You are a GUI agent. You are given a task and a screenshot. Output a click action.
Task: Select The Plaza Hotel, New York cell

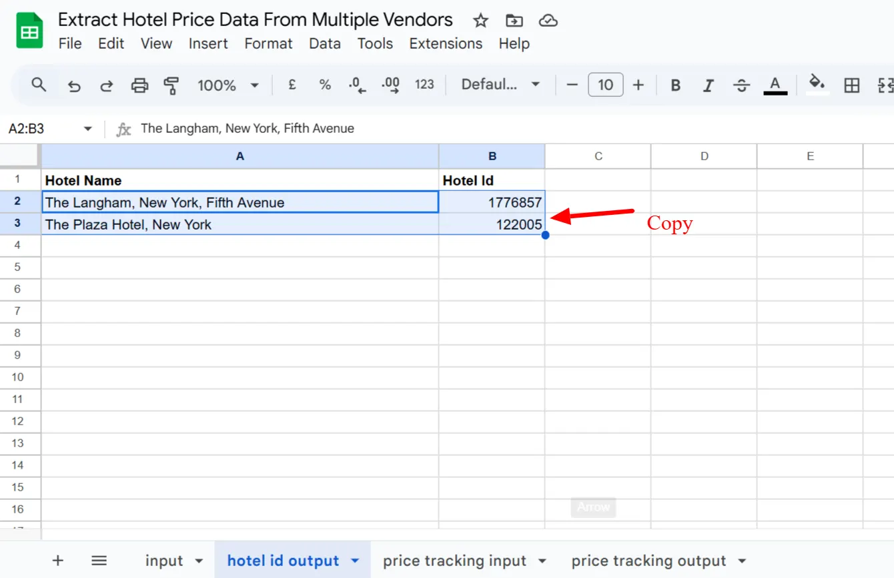240,224
